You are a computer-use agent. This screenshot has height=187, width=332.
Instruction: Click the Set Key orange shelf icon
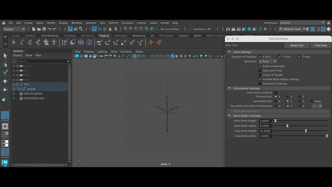[151, 42]
